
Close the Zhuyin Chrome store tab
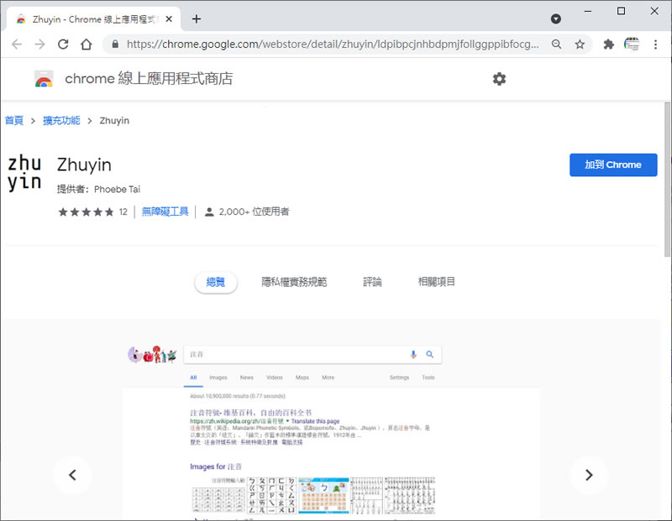click(x=169, y=18)
